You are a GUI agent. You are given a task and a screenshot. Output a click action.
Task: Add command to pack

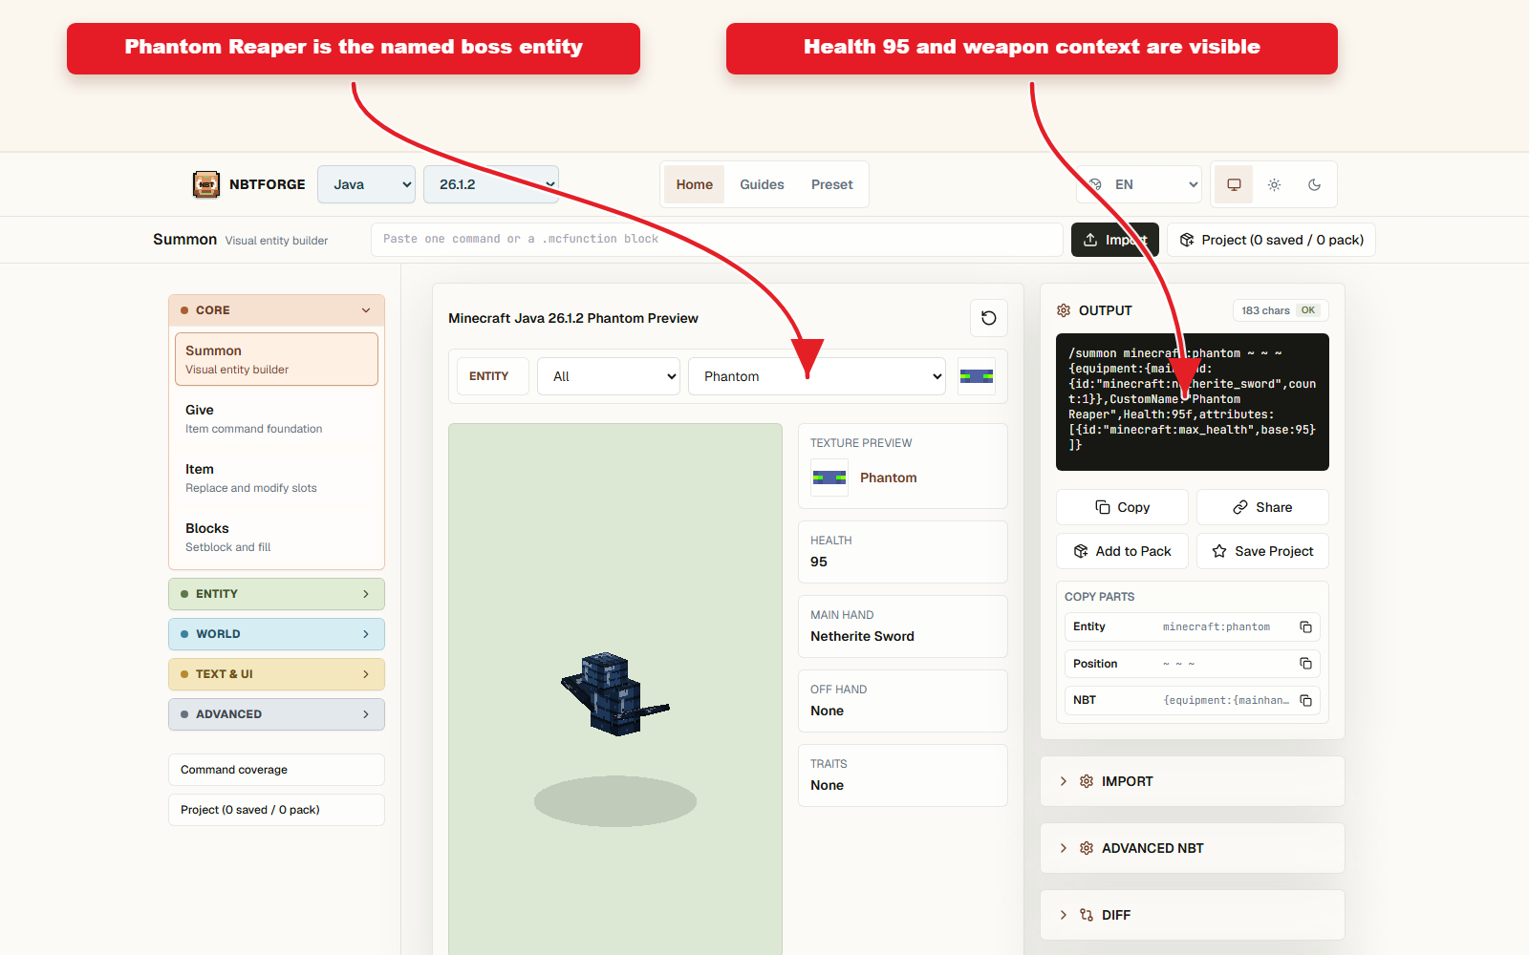tap(1122, 551)
